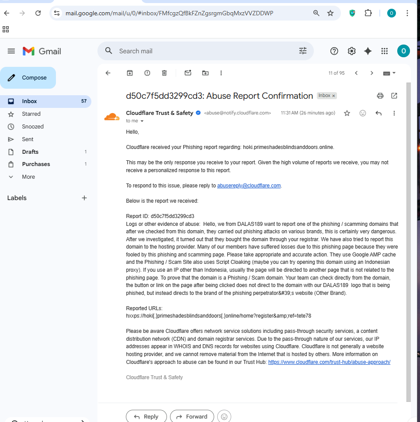Viewport: 420px width, 422px height.
Task: Compose a new email
Action: click(x=28, y=77)
